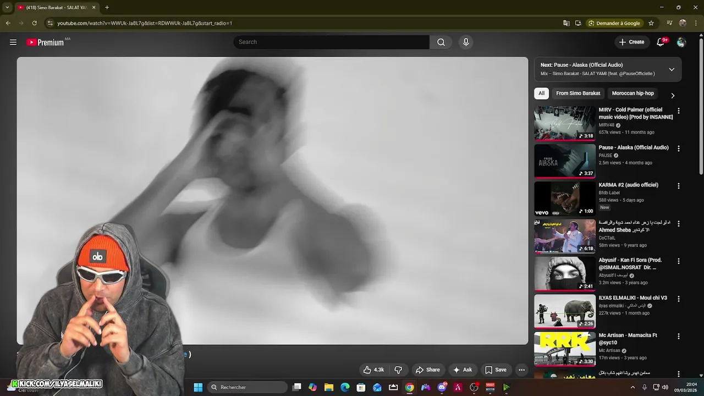This screenshot has height=396, width=704.
Task: Open options for Ahmed Sheba video
Action: pos(679,224)
